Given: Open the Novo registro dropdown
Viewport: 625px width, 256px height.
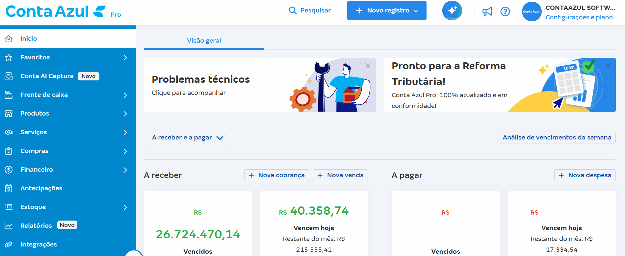Looking at the screenshot, I should click(x=387, y=11).
